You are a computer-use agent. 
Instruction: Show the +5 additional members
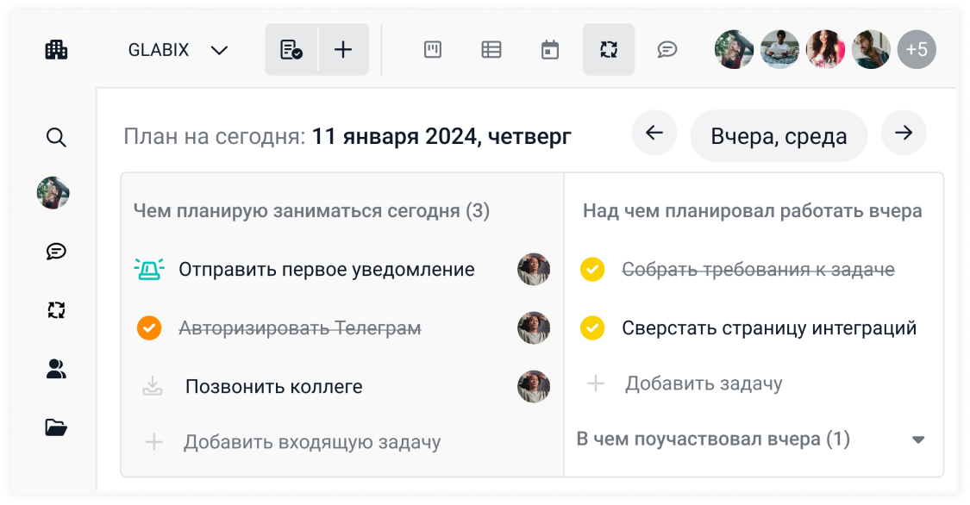click(917, 50)
